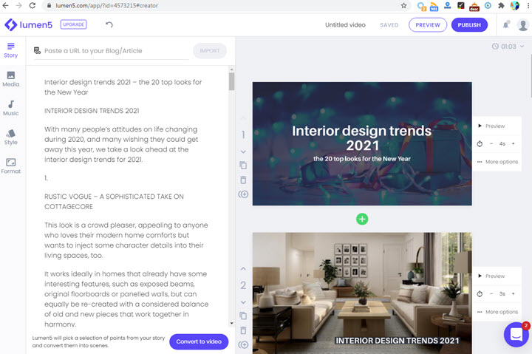Click the Lumen5 logo
The image size is (532, 354).
point(29,25)
